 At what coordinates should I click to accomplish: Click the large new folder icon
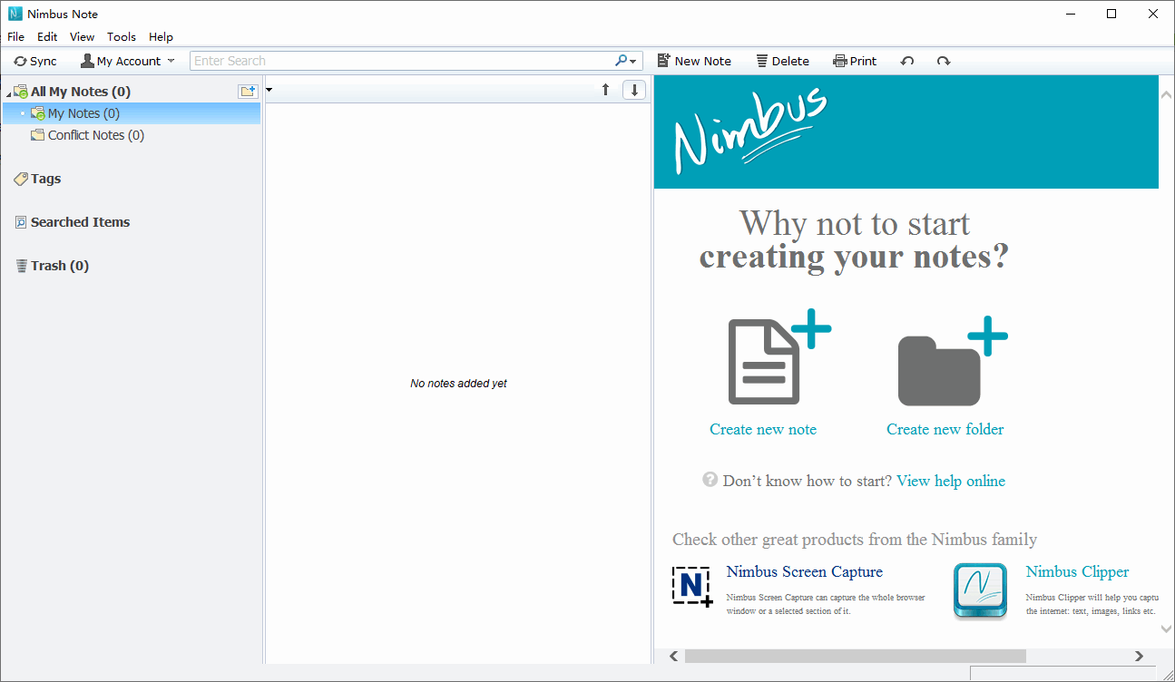tap(952, 361)
